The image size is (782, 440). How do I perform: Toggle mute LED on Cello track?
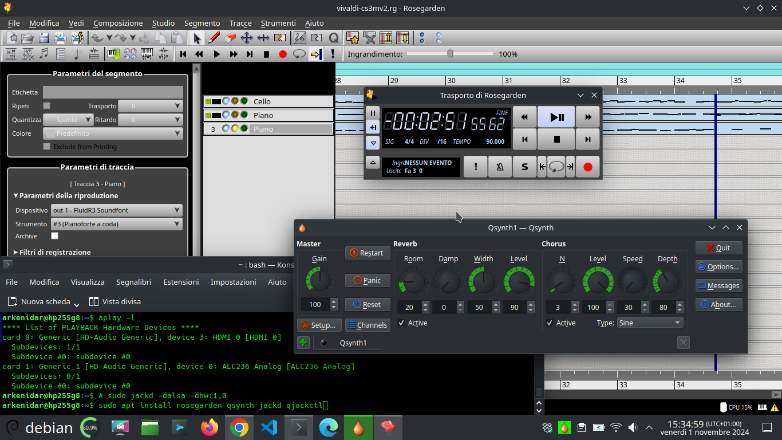coord(226,101)
